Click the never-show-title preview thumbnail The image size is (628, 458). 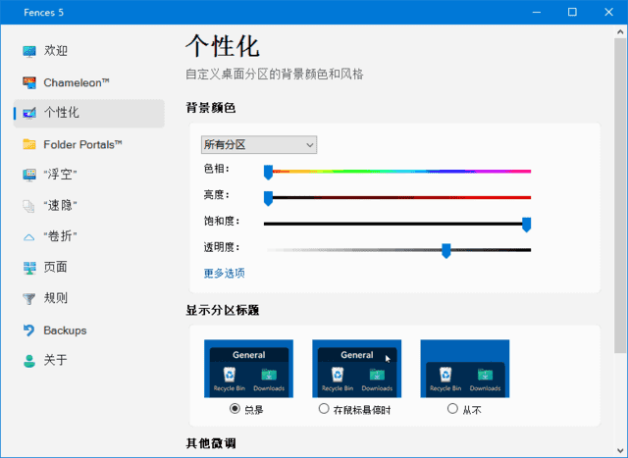(x=465, y=369)
